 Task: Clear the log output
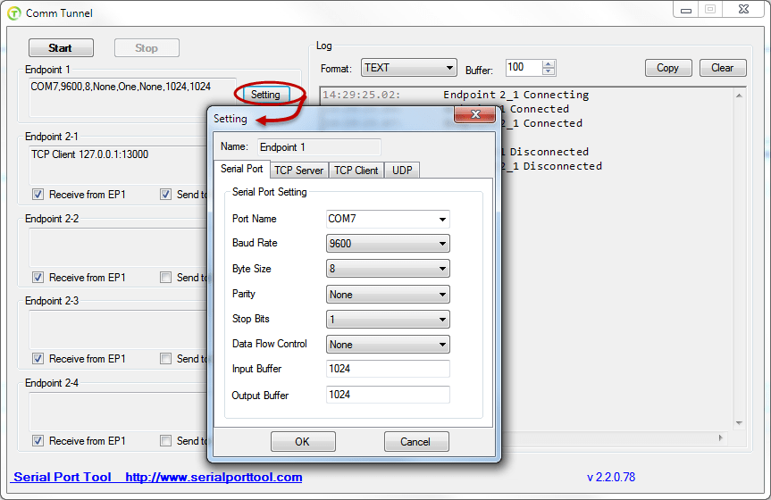(x=723, y=68)
